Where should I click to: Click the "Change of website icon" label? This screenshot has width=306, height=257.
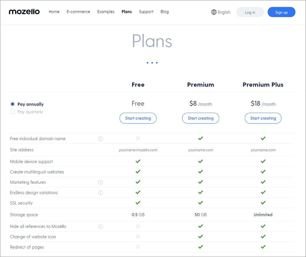33,237
